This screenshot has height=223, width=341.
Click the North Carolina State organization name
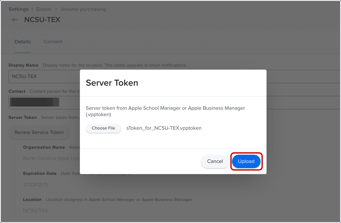tap(51, 159)
